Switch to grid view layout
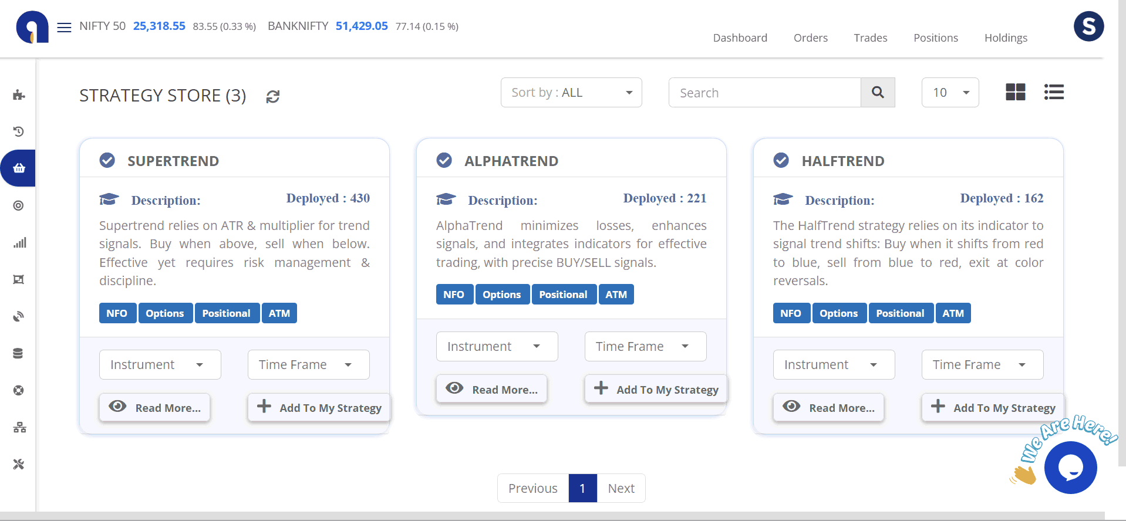The height and width of the screenshot is (521, 1126). (1015, 92)
